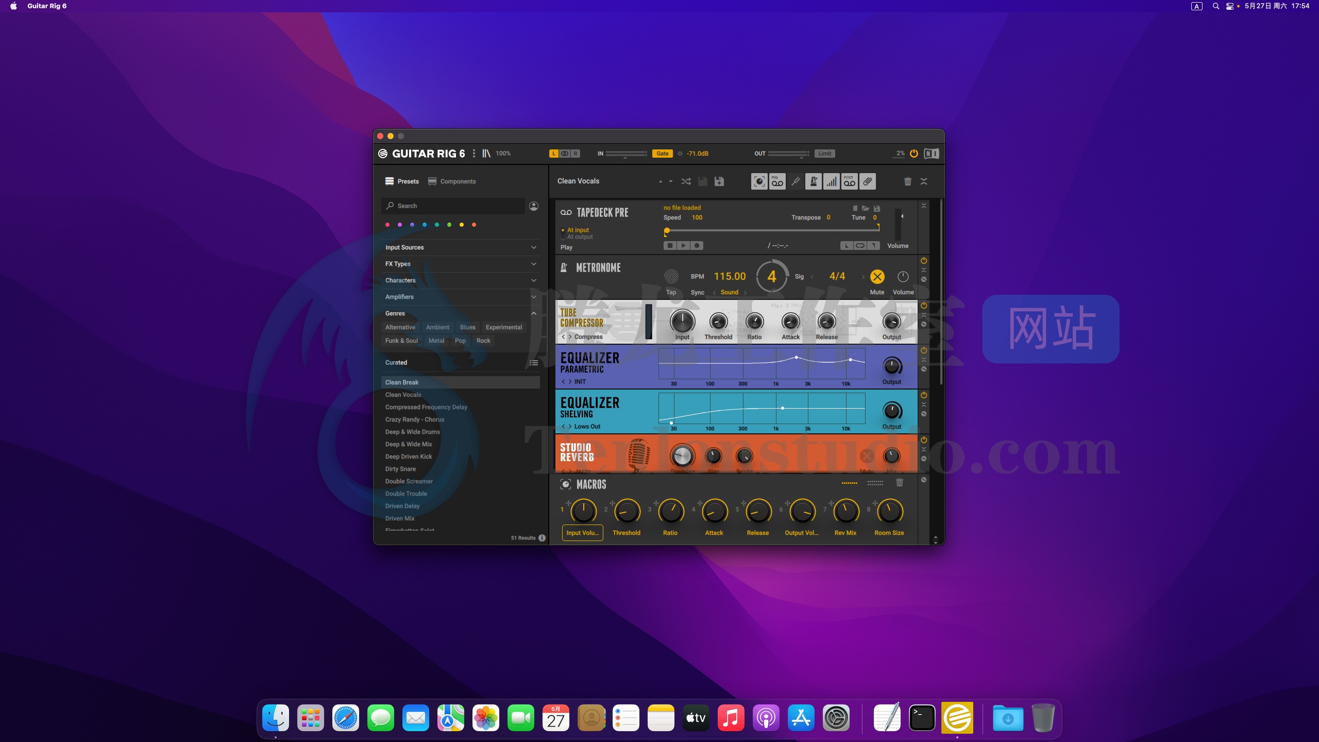
Task: Go to next Tube Compressor preset arrow
Action: [x=570, y=337]
